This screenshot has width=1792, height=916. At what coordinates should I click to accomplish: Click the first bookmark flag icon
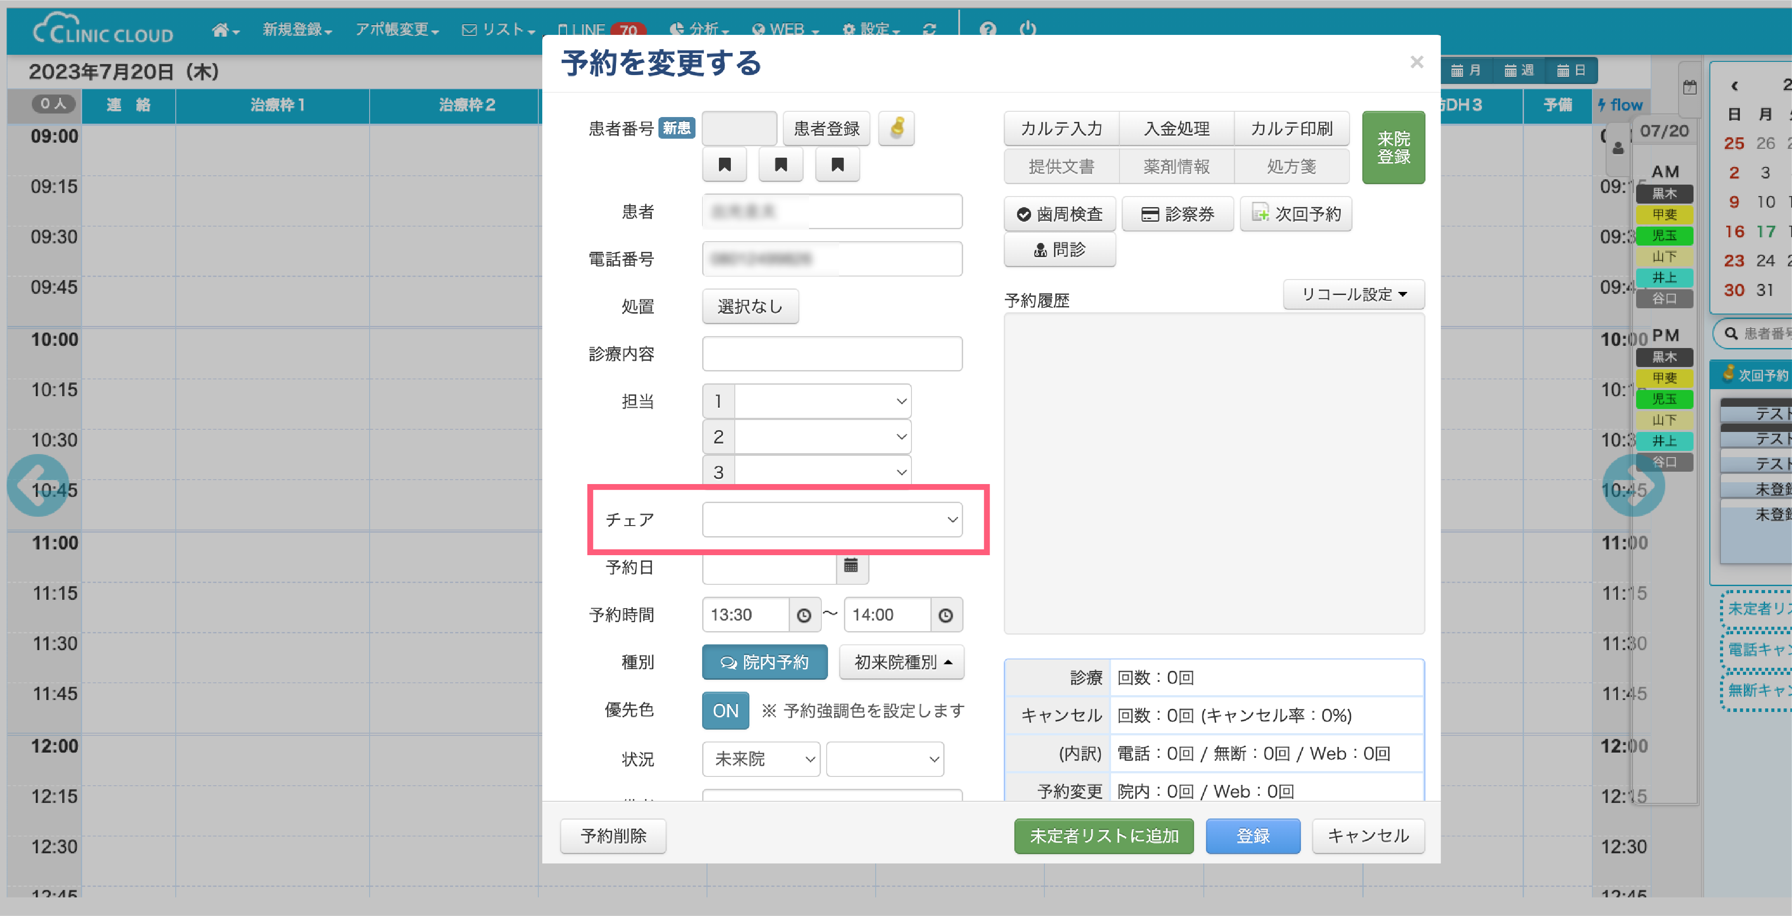coord(724,165)
